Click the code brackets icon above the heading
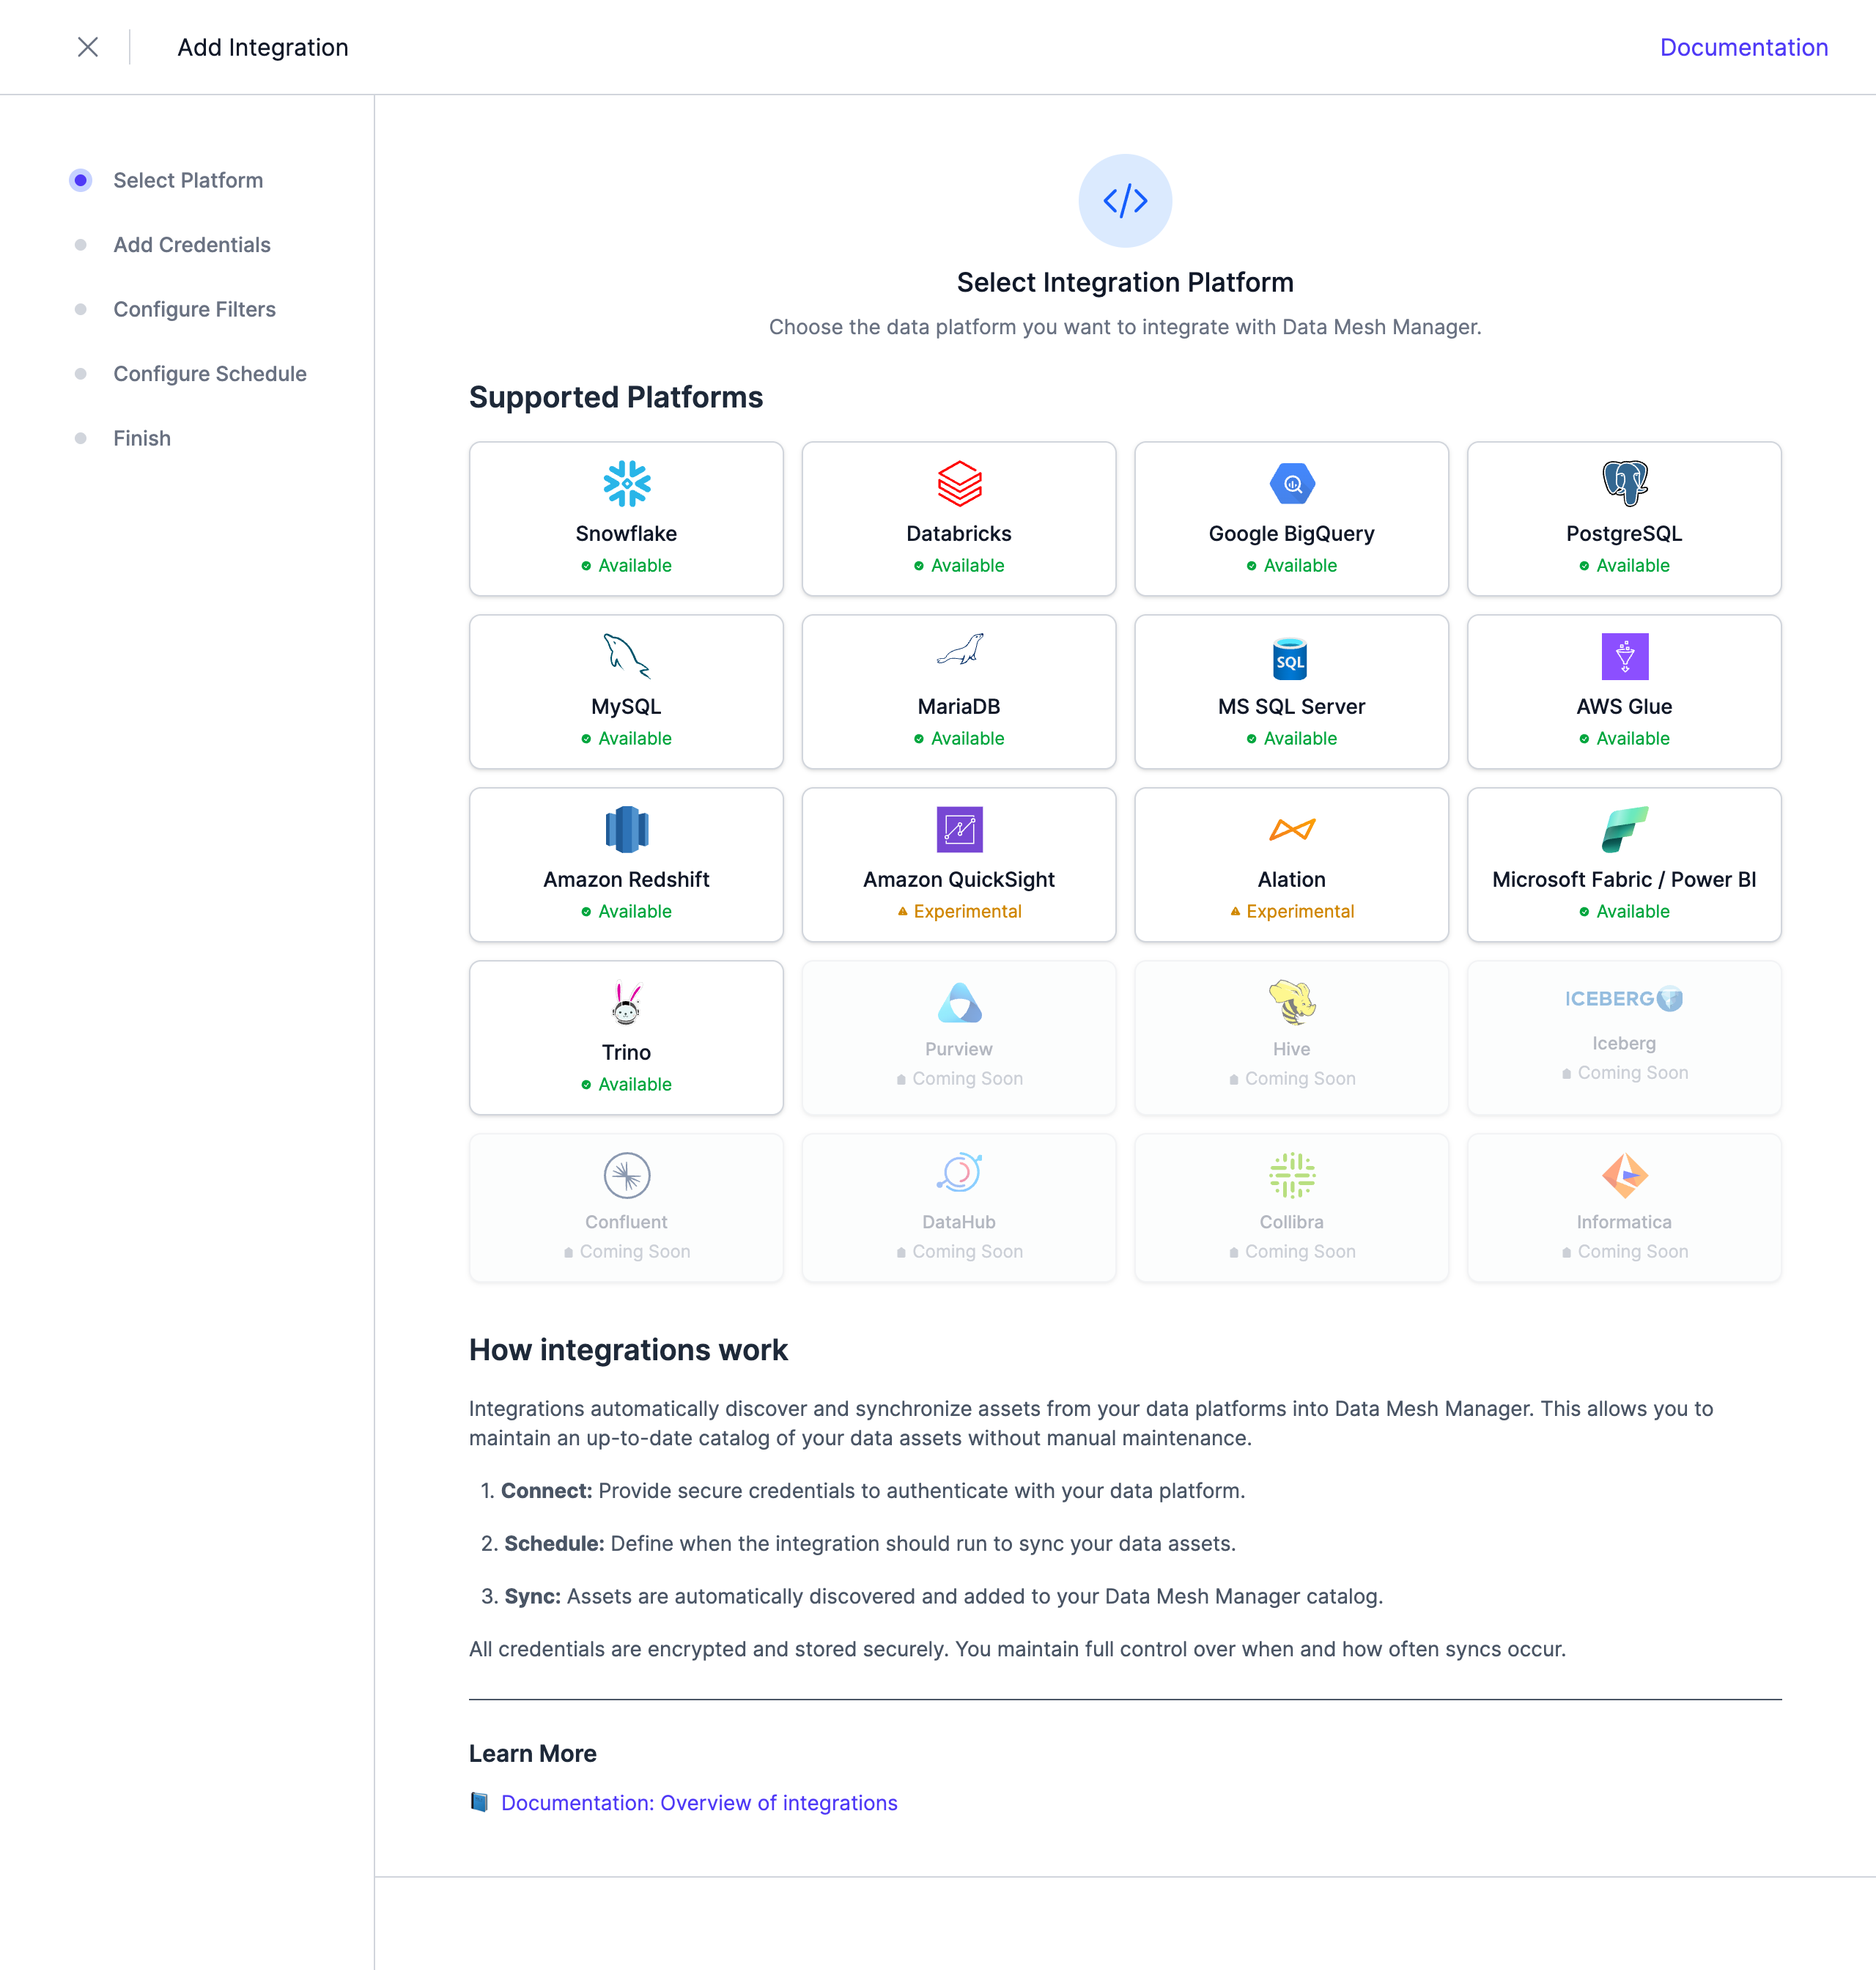1876x1970 pixels. click(1125, 201)
